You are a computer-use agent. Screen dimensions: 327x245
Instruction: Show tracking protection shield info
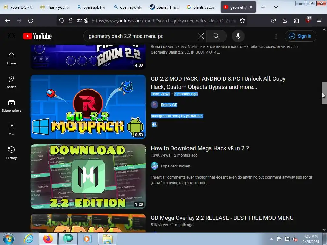pos(62,20)
